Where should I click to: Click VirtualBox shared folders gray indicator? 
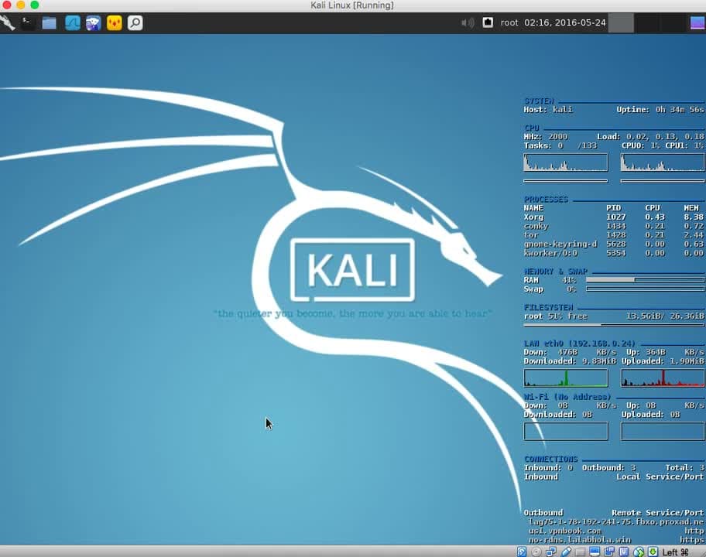[580, 552]
